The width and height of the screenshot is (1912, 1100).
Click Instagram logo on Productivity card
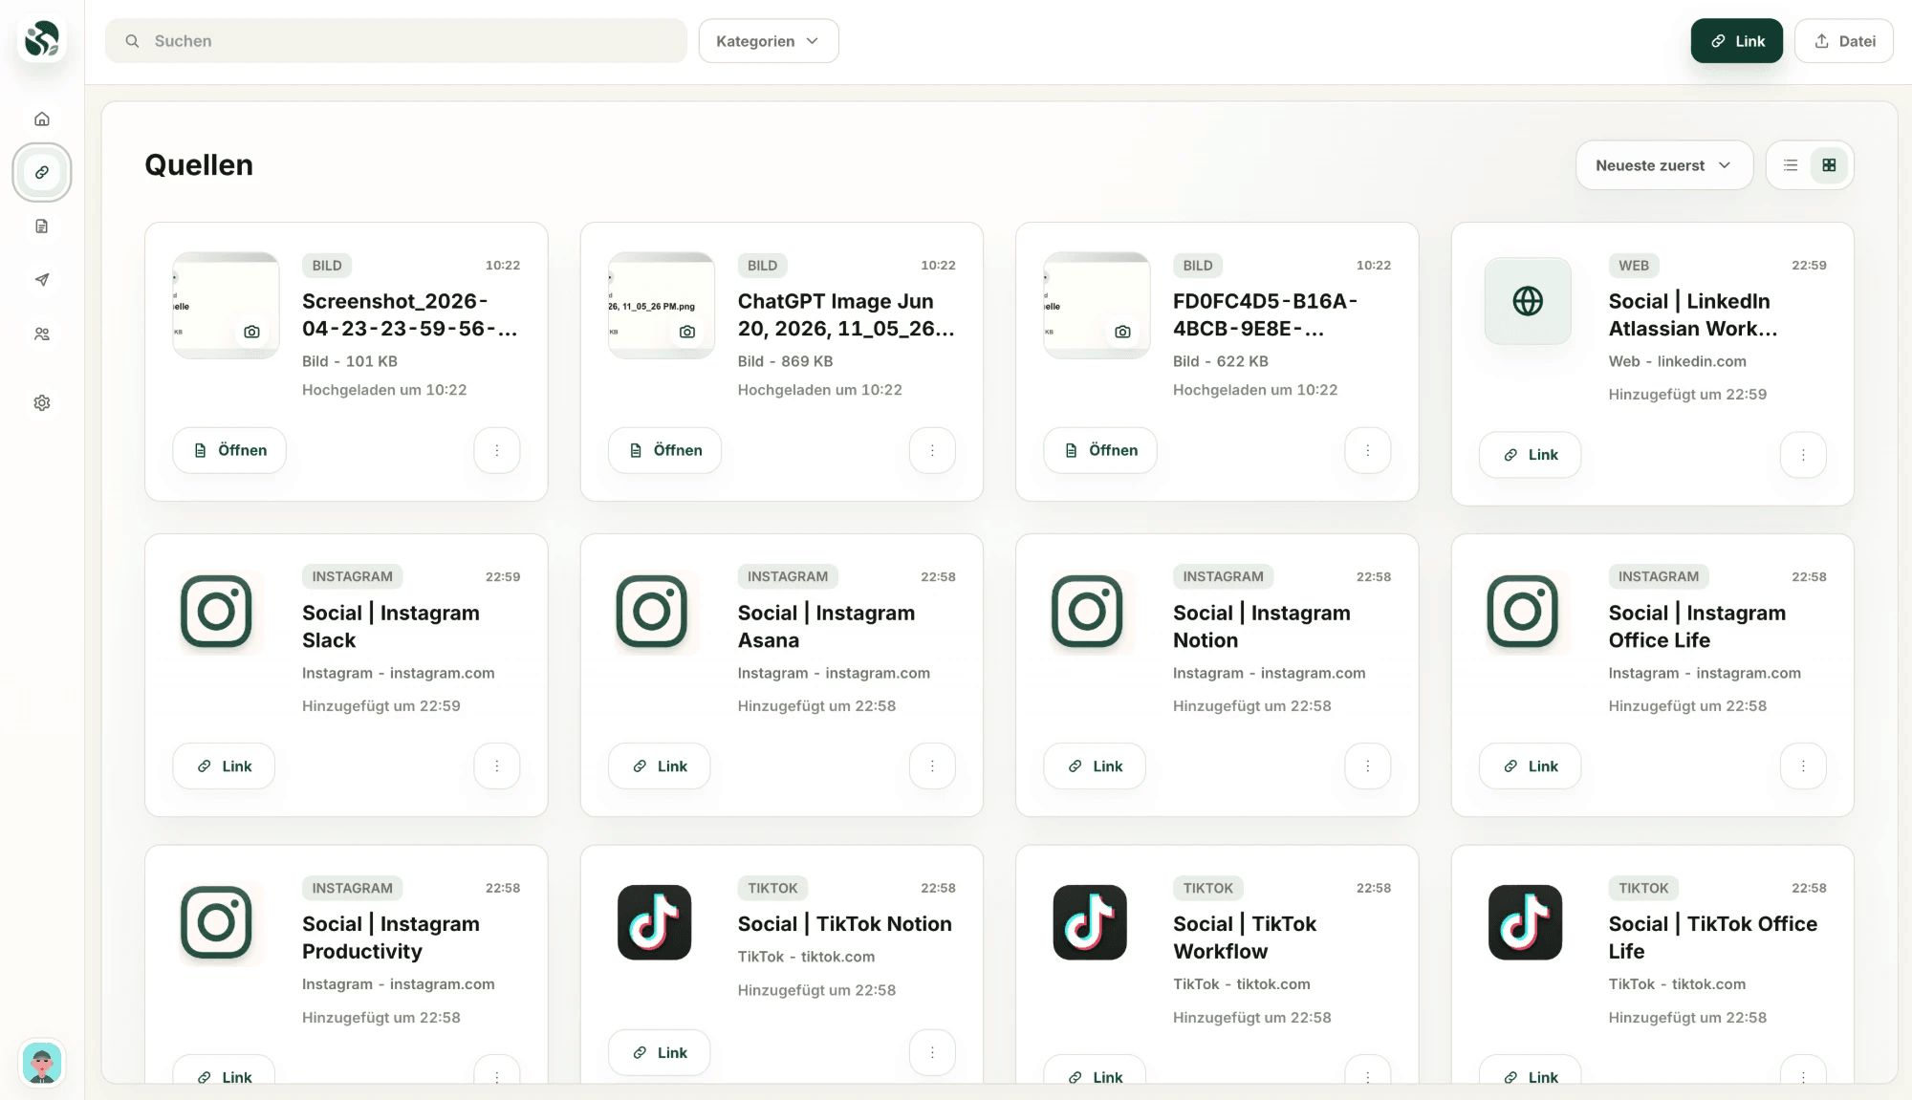tap(217, 923)
